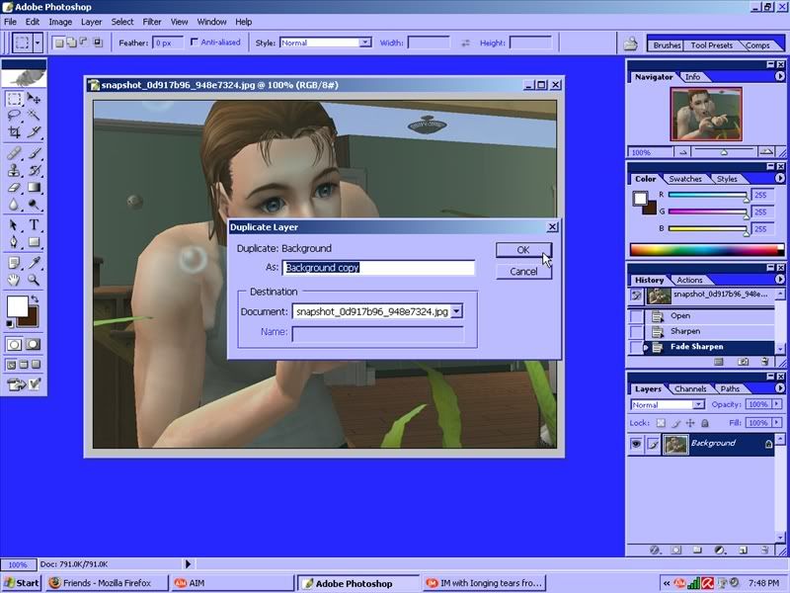
Task: Switch to Friends - Mozilla Firefox taskbar button
Action: (107, 583)
